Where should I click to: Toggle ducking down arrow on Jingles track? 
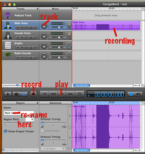tap(69, 47)
